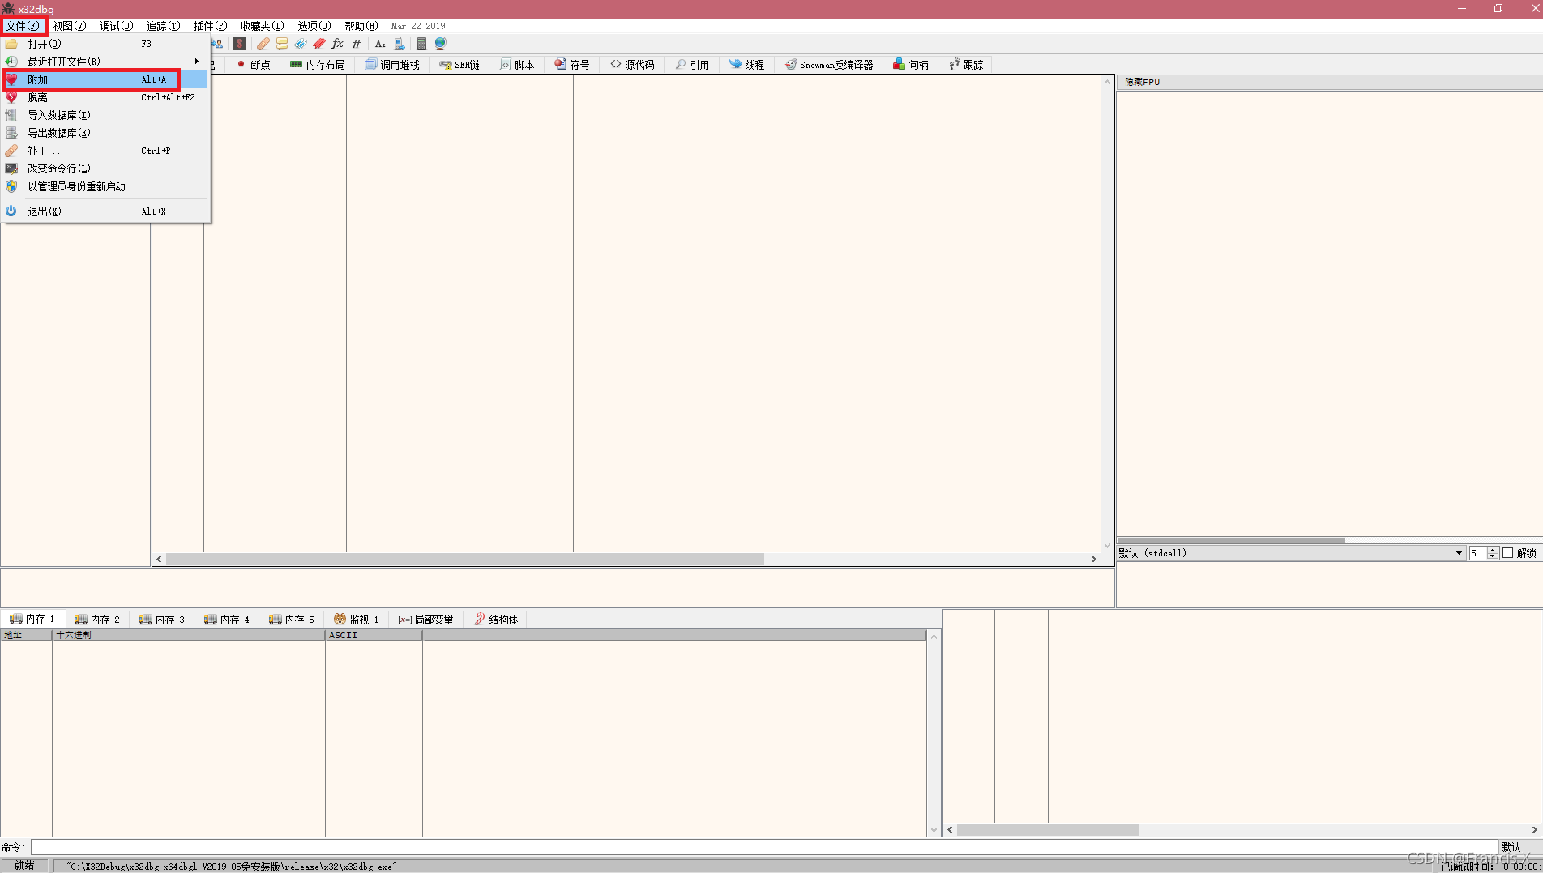
Task: Choose 以管理员身份重新启动 from menu
Action: (105, 186)
